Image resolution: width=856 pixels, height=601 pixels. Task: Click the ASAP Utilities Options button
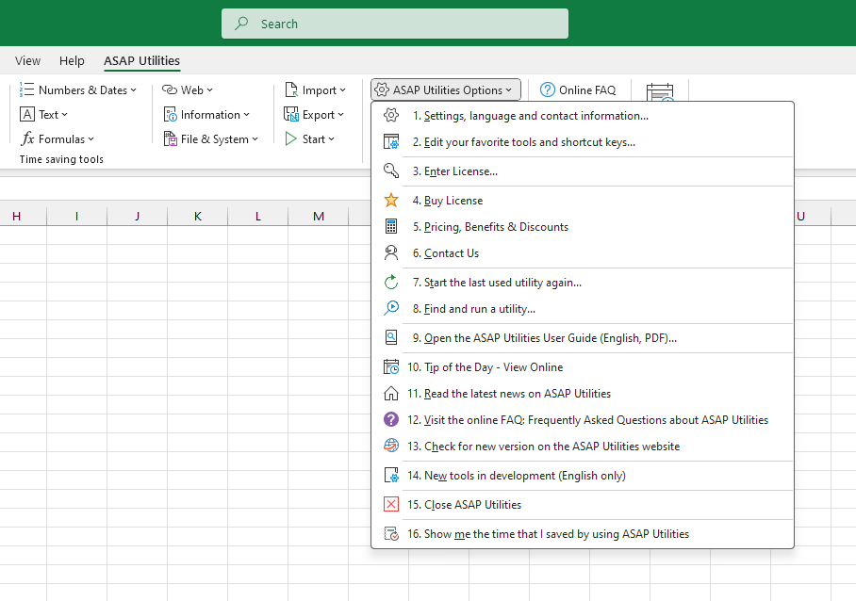pos(446,90)
